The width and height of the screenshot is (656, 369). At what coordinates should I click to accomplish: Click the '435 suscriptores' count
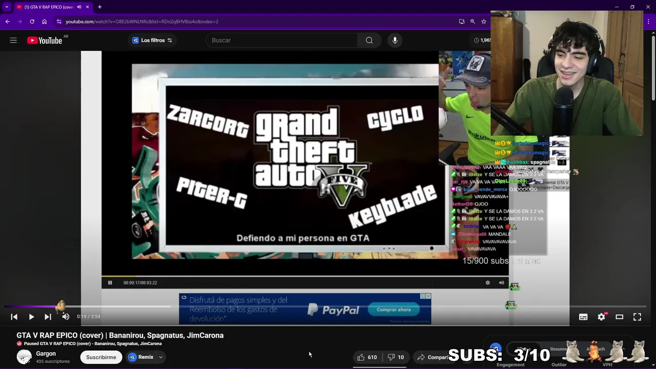[x=53, y=361]
